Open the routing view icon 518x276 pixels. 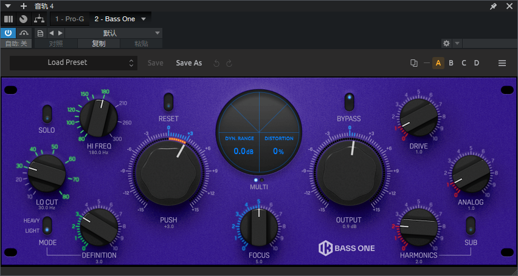click(40, 19)
